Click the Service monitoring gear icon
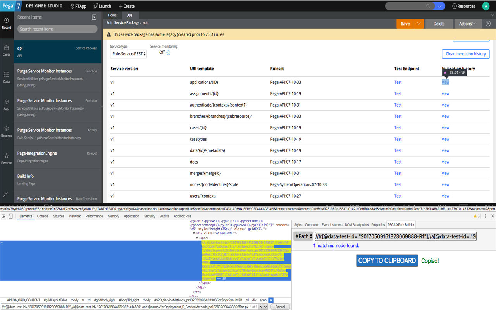Viewport: 496px width, 310px height. coord(169,53)
